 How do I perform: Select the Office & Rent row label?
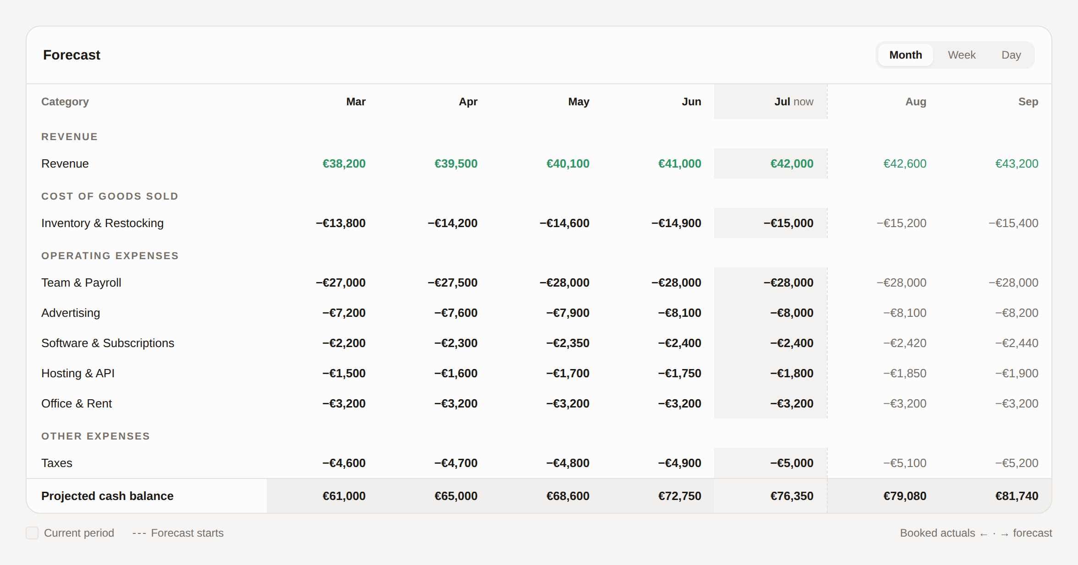tap(77, 403)
